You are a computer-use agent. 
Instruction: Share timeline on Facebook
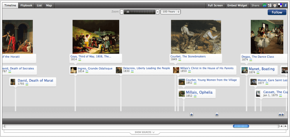[285, 5]
